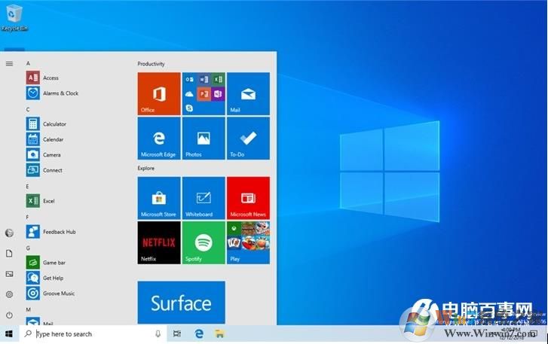Open the Photos tile
Screen dimensions: 548x344
(204, 139)
